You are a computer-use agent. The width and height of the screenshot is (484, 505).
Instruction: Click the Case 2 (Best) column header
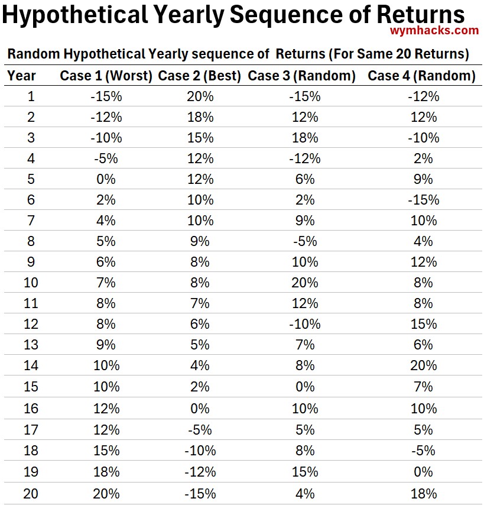click(x=200, y=76)
